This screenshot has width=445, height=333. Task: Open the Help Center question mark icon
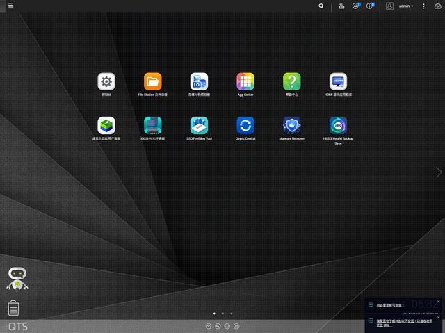[292, 81]
